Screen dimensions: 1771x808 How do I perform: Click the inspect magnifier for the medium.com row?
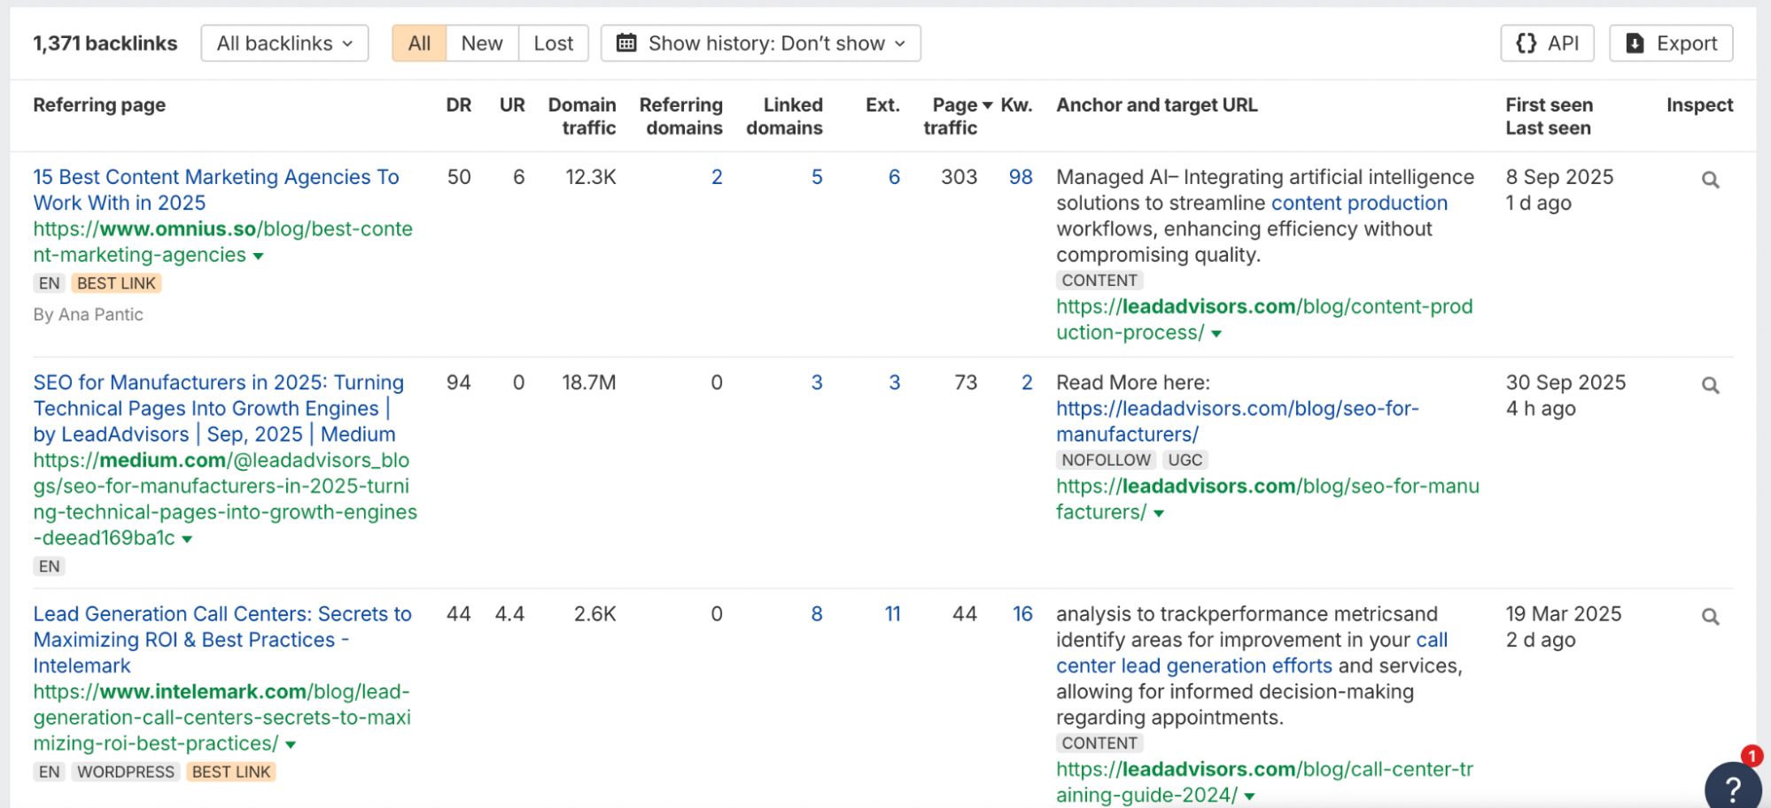1710,385
